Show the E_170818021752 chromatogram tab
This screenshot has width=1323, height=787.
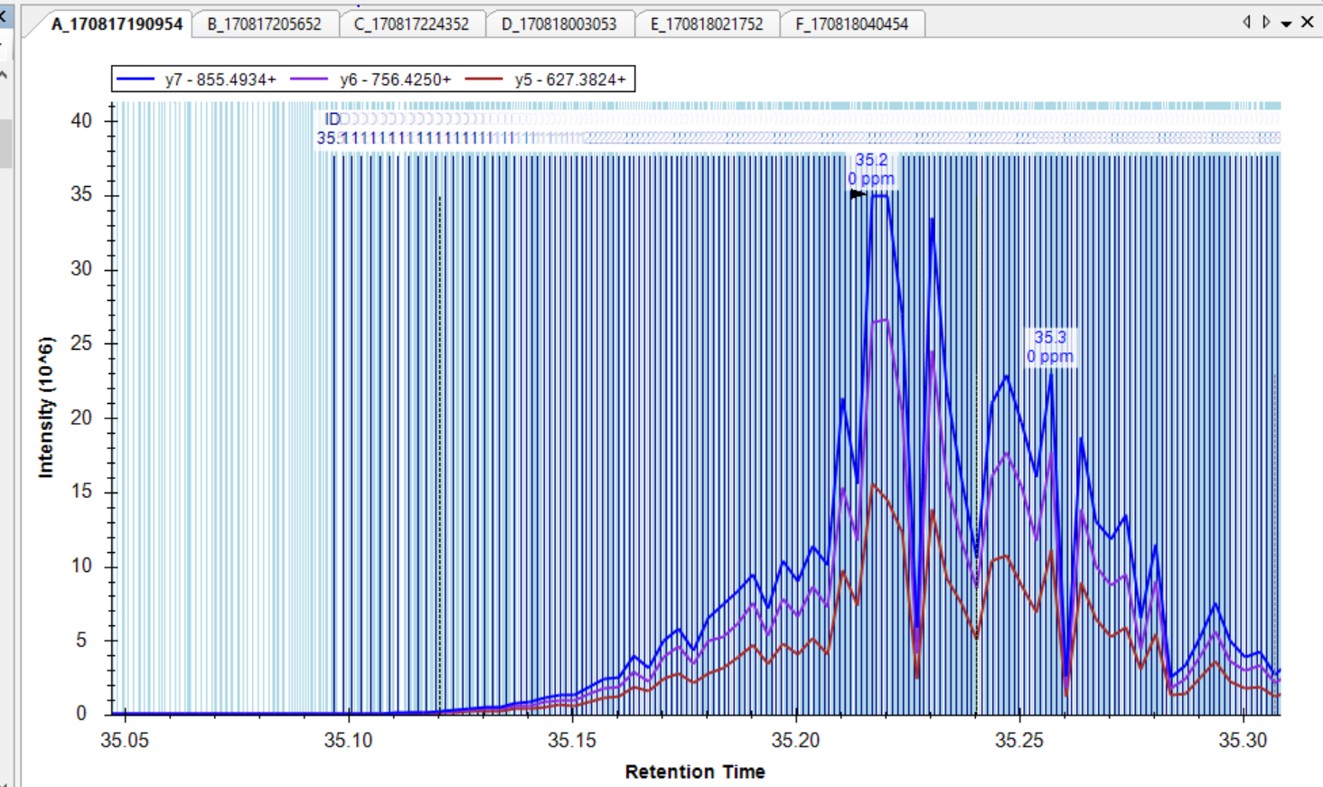[x=707, y=24]
